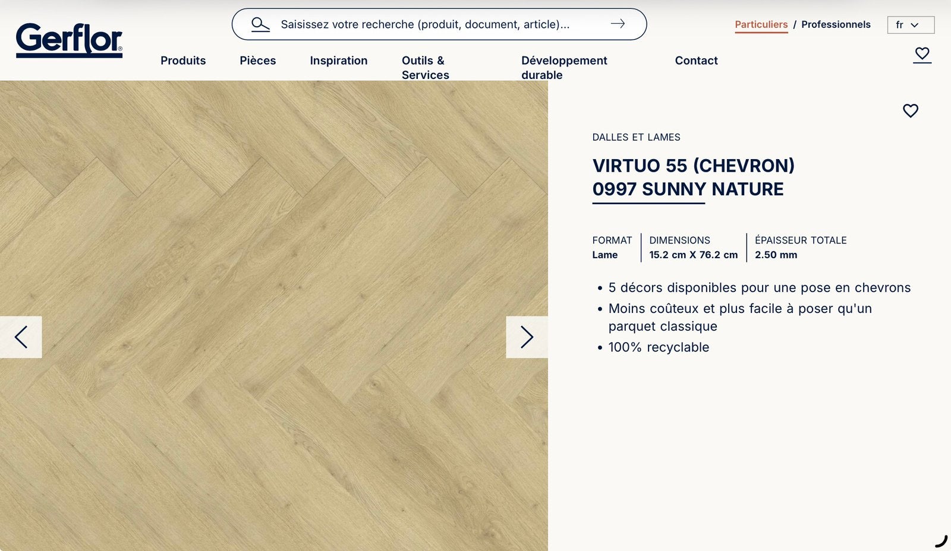This screenshot has width=951, height=551.
Task: Open the Outils & Services menu
Action: point(426,68)
